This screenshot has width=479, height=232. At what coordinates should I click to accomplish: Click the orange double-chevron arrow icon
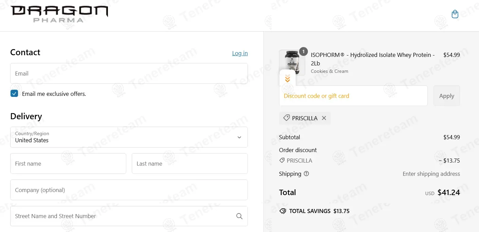(288, 79)
